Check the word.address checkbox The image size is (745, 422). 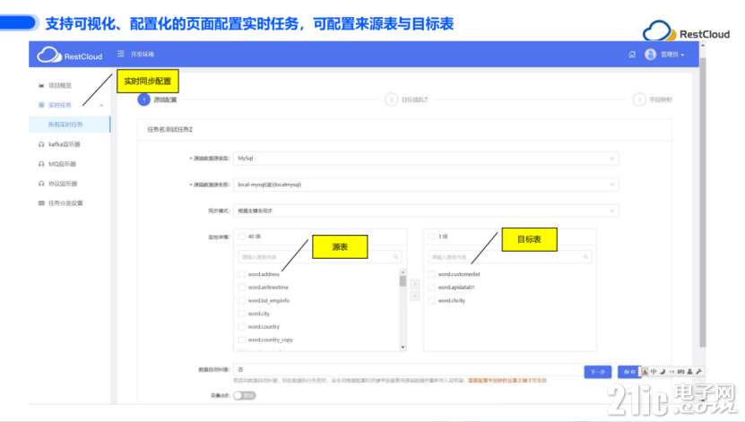pos(242,274)
